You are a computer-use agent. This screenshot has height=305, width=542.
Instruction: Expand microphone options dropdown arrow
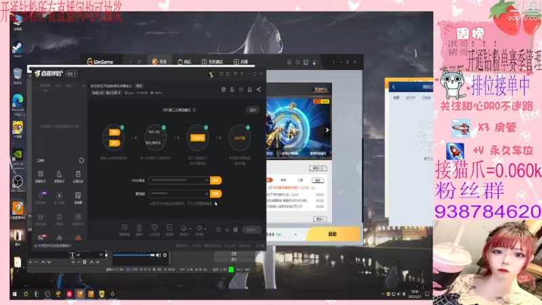tap(190, 228)
